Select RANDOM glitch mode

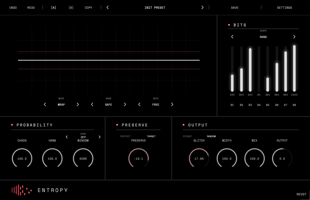[211, 136]
